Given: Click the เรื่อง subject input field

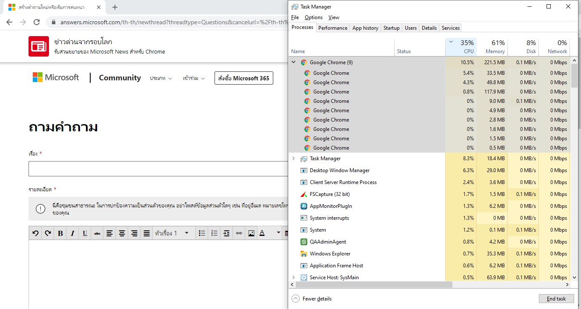Looking at the screenshot, I should pos(158,169).
